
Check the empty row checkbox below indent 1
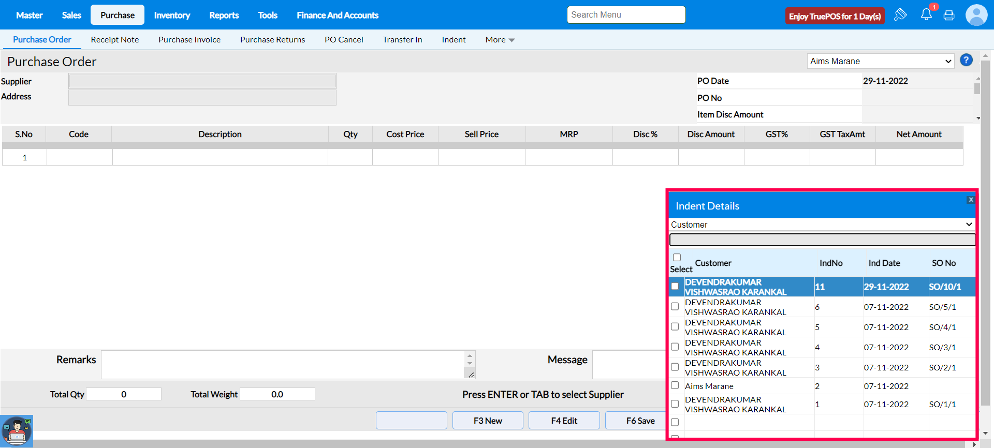[x=675, y=422]
